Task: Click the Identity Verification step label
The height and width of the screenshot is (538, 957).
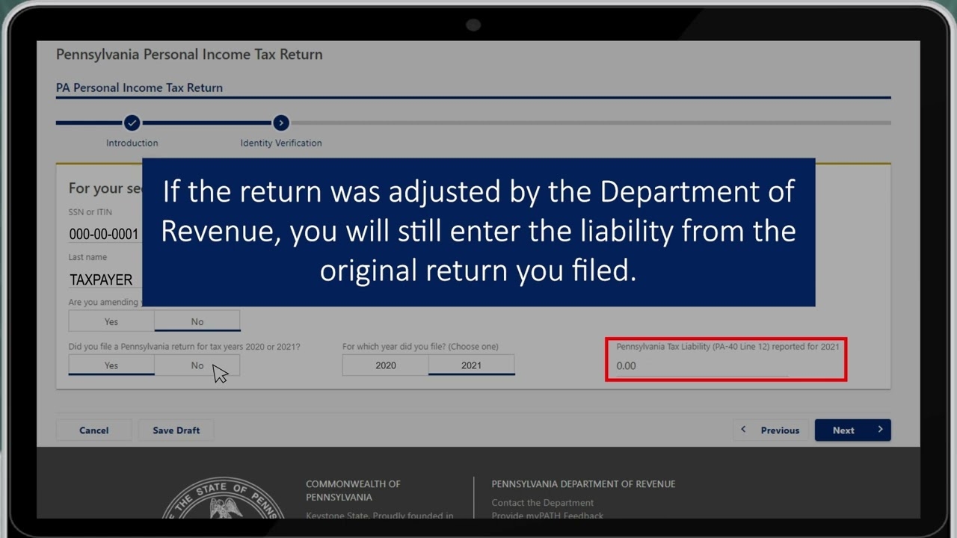Action: tap(281, 143)
